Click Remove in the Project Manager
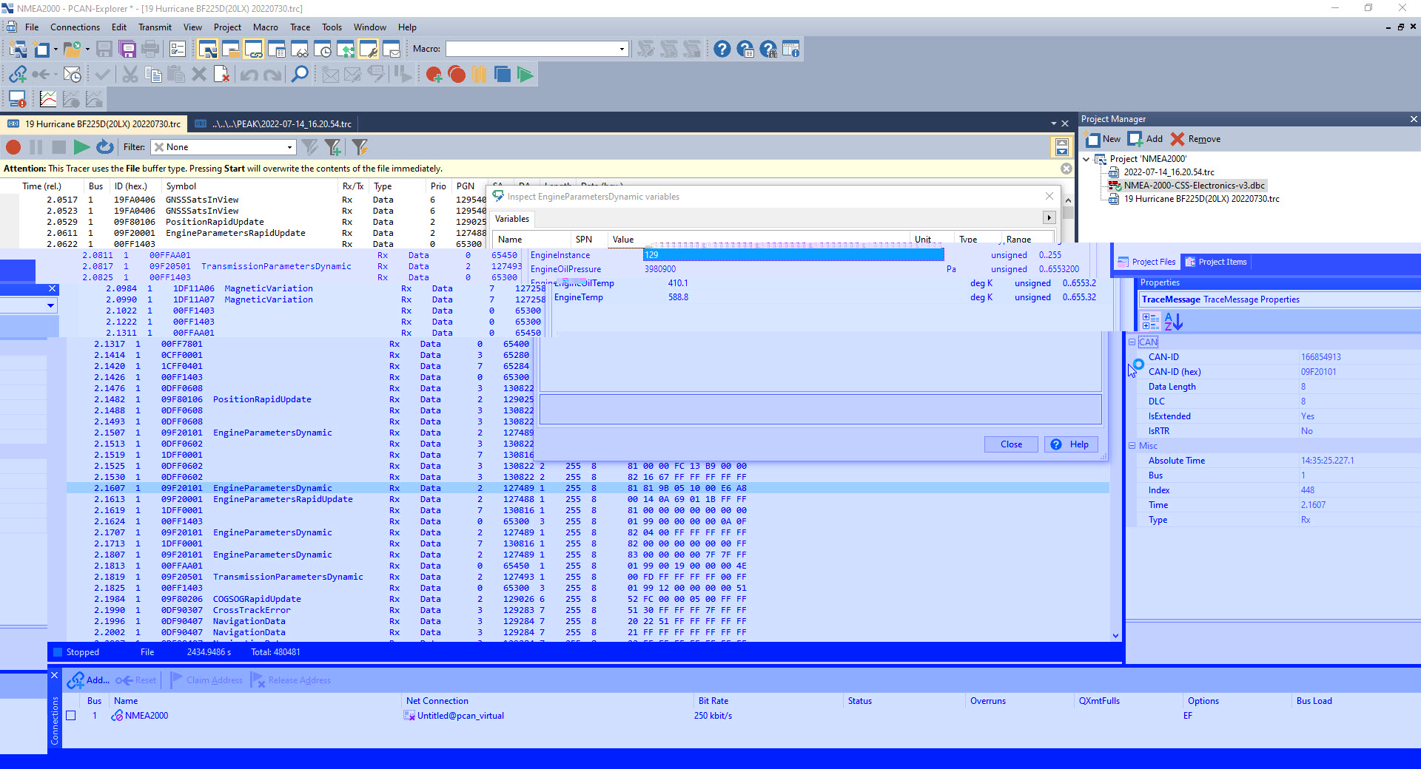The width and height of the screenshot is (1421, 769). pos(1195,139)
